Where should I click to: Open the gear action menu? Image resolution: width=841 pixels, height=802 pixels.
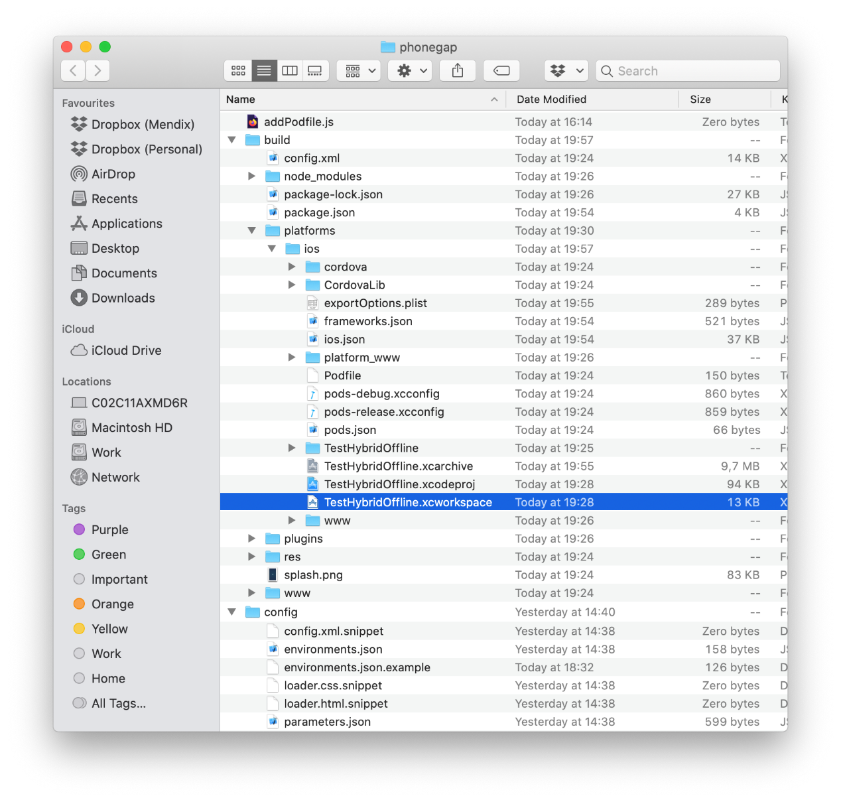pyautogui.click(x=411, y=70)
